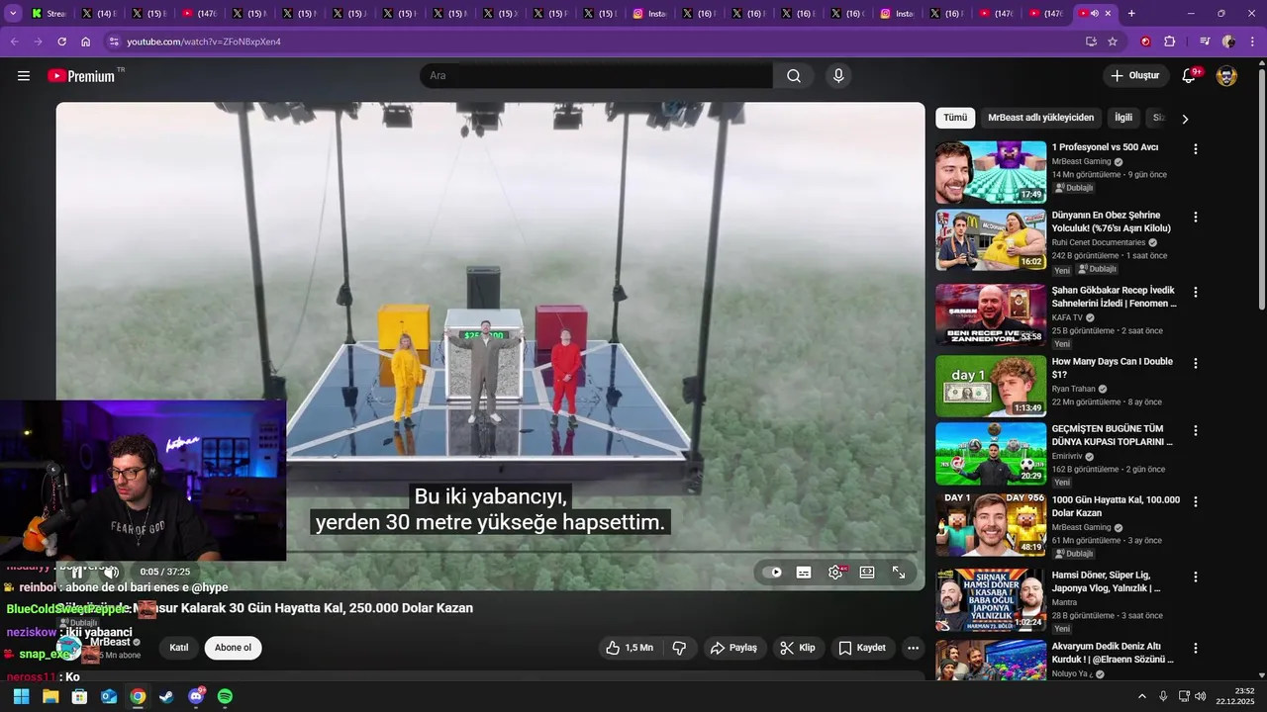Image resolution: width=1267 pixels, height=712 pixels.
Task: Dislike the video with thumbs down
Action: click(x=679, y=648)
